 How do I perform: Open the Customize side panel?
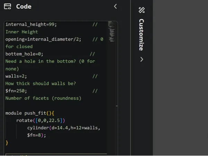(141, 35)
